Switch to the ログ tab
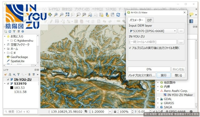The width and height of the screenshot is (200, 117). click(x=149, y=20)
